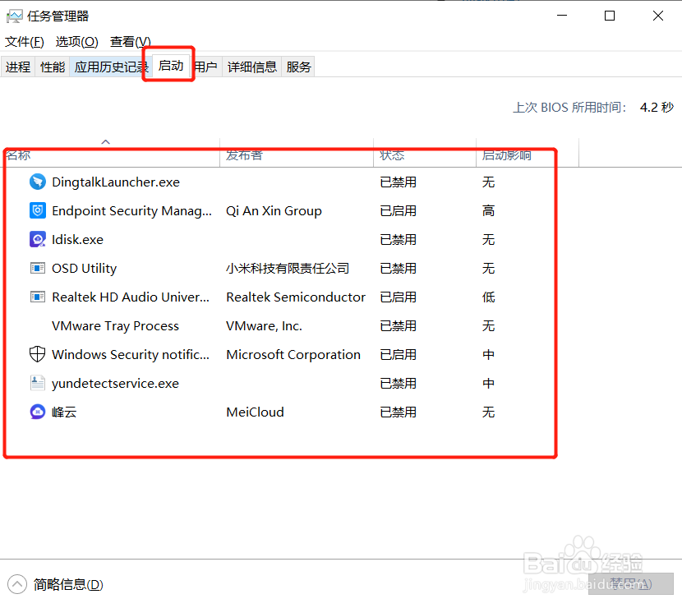Click the 任务管理器 title bar icon
This screenshot has width=682, height=608.
pos(14,16)
